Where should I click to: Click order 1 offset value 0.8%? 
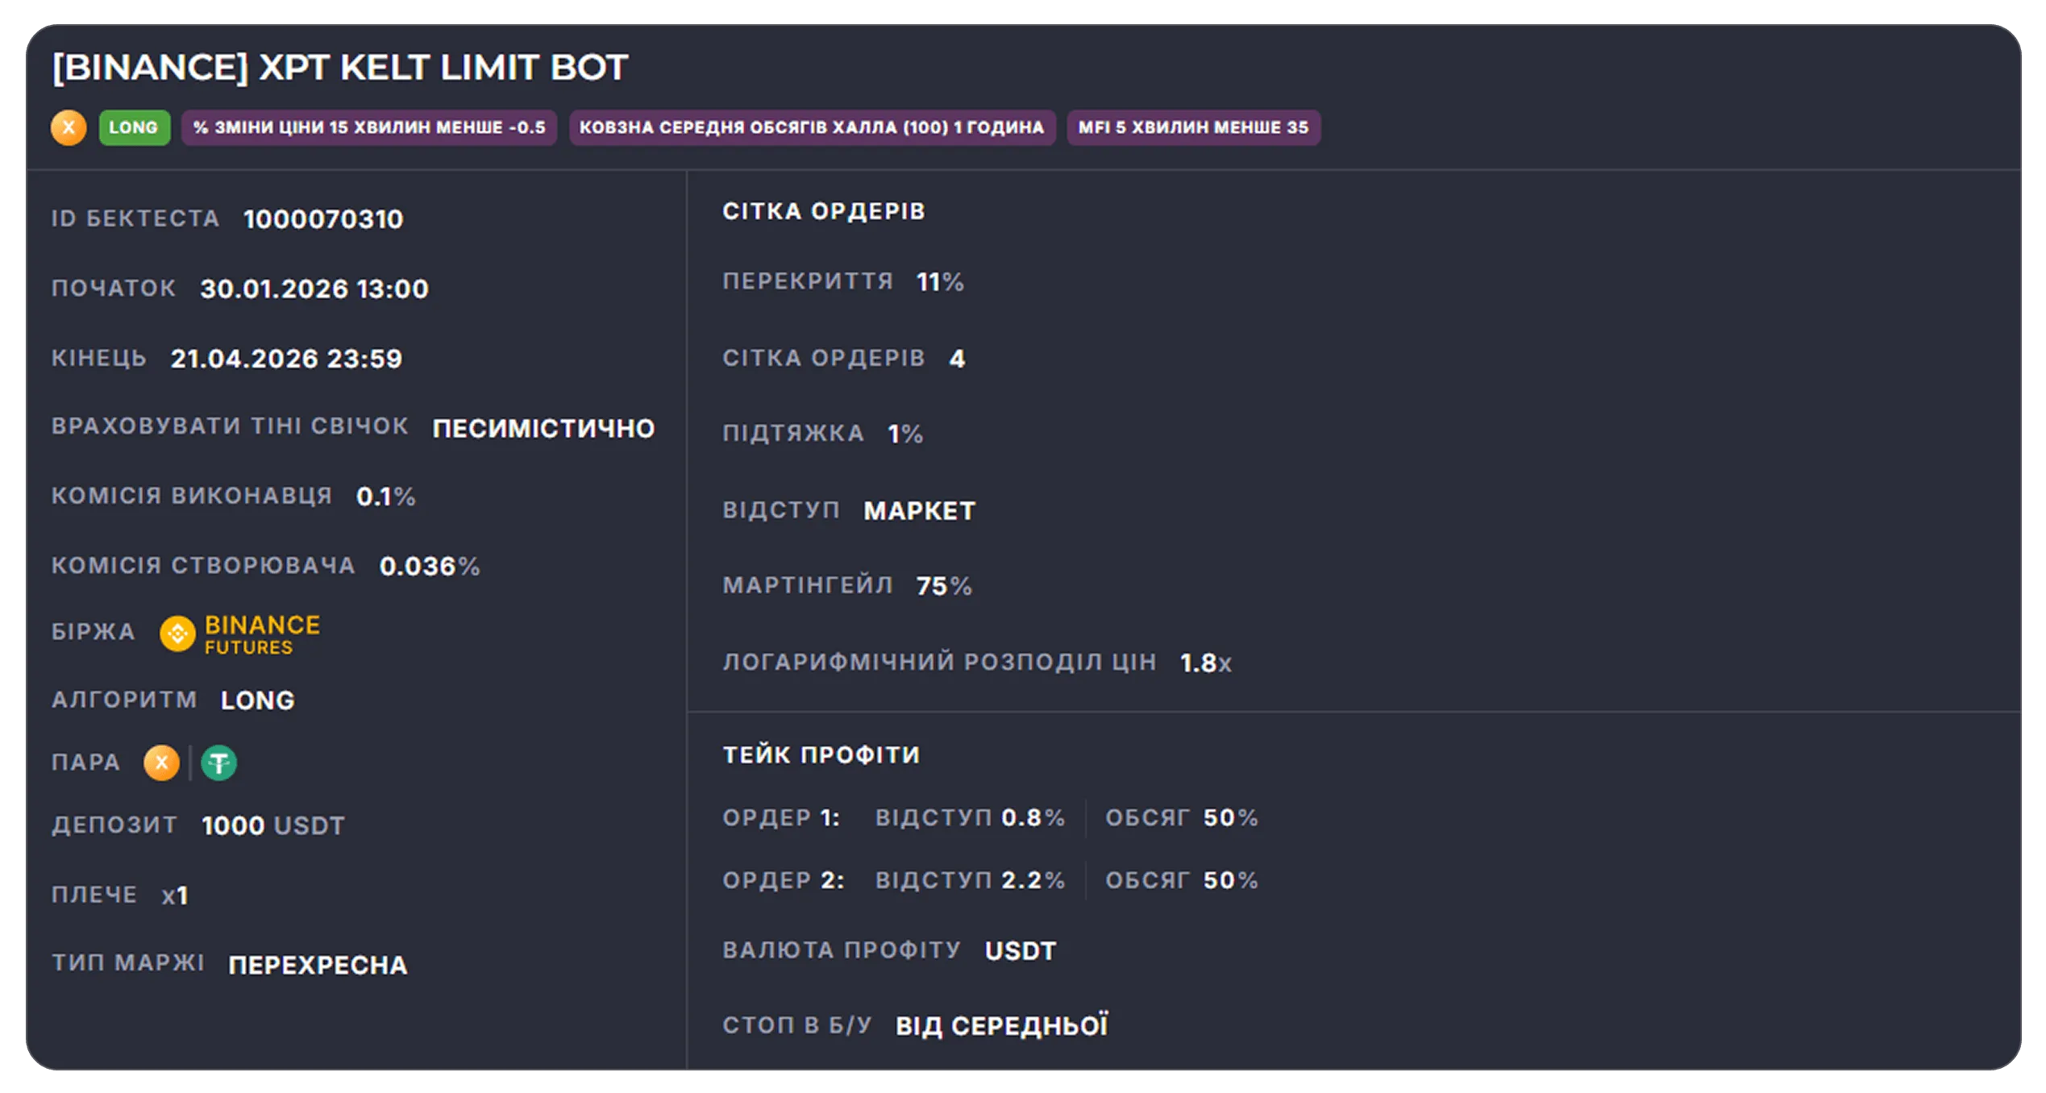pyautogui.click(x=1033, y=818)
